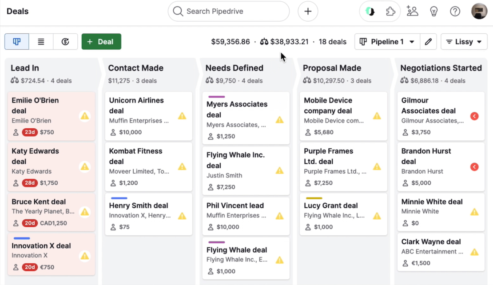
Task: Open the Help question-mark icon
Action: coord(455,11)
